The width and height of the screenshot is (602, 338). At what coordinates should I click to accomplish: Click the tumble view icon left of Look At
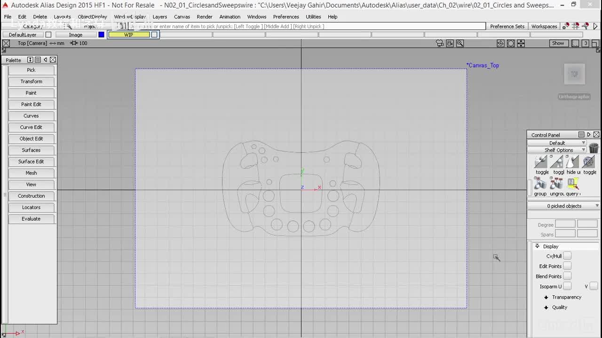[x=501, y=43]
